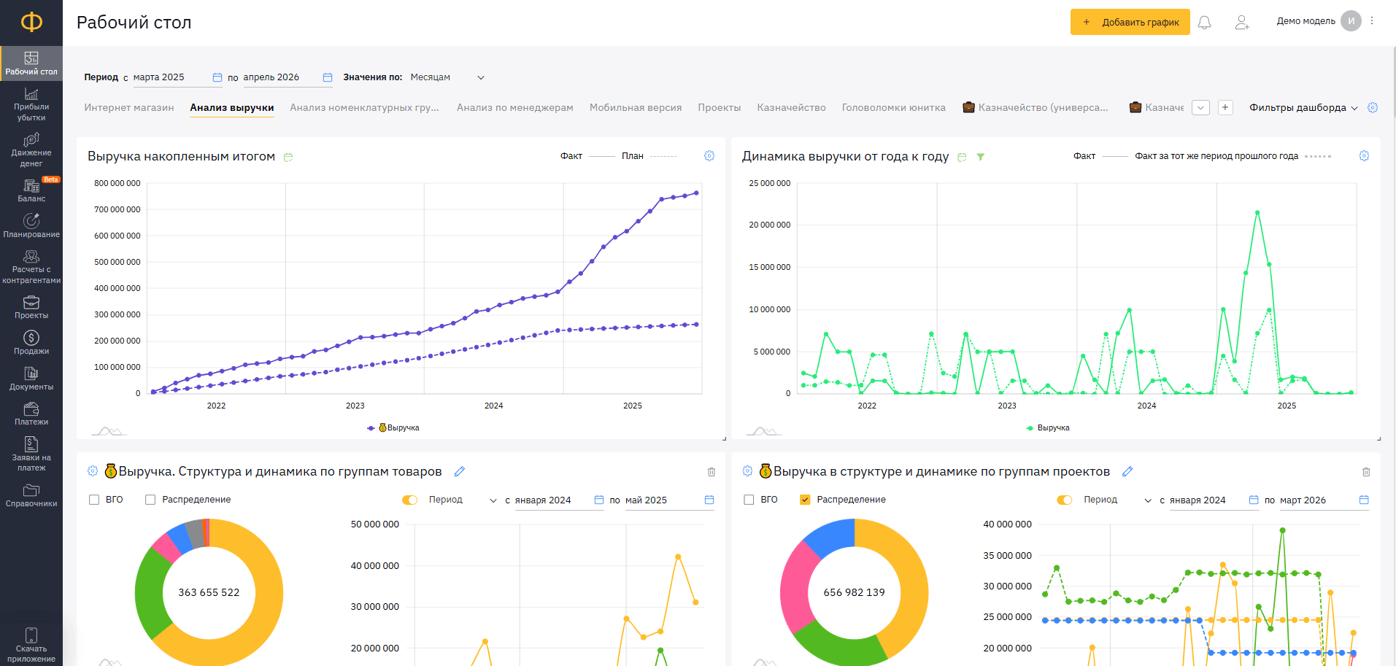Viewport: 1396px width, 666px height.
Task: Uncheck Распределение in the проектов widget
Action: coord(805,500)
